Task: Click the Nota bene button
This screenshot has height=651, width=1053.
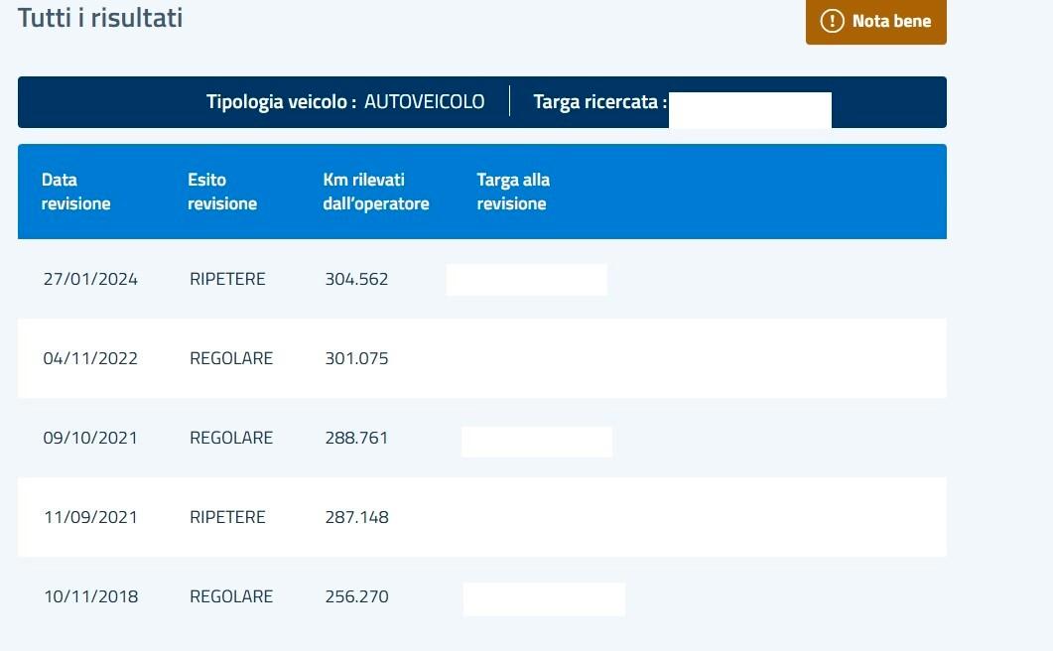Action: pyautogui.click(x=875, y=21)
